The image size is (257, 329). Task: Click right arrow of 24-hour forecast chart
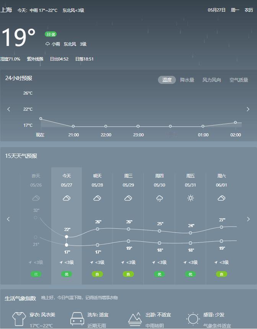pyautogui.click(x=248, y=109)
